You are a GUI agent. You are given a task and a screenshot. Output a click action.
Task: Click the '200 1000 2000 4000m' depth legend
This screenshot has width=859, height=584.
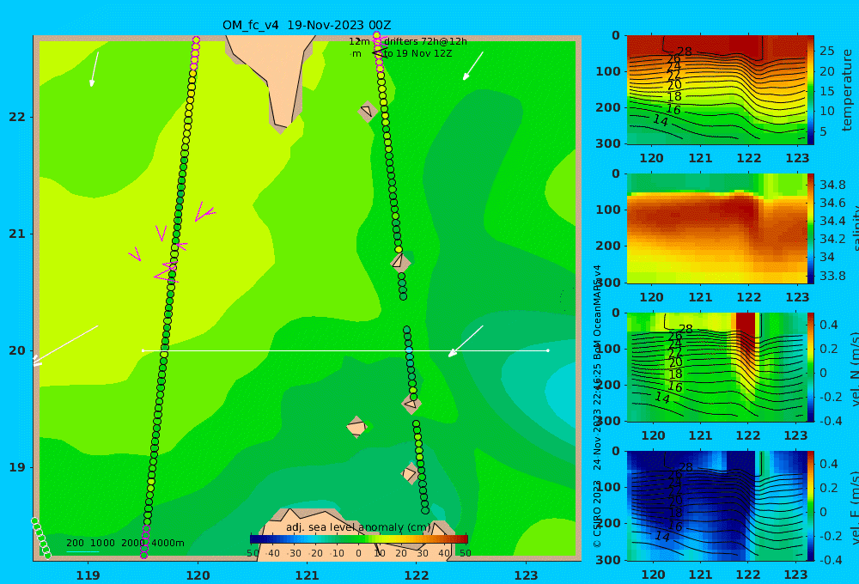coord(125,543)
